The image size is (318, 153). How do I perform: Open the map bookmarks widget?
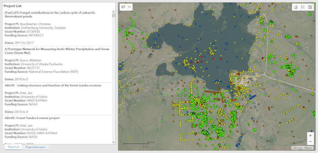(296, 7)
